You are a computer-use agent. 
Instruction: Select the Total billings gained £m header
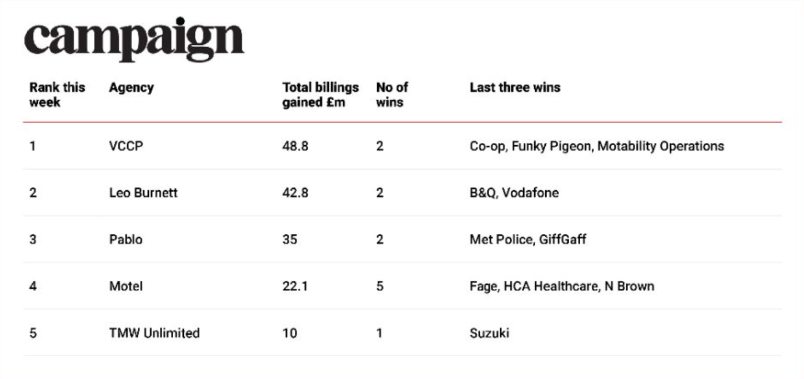click(x=320, y=95)
